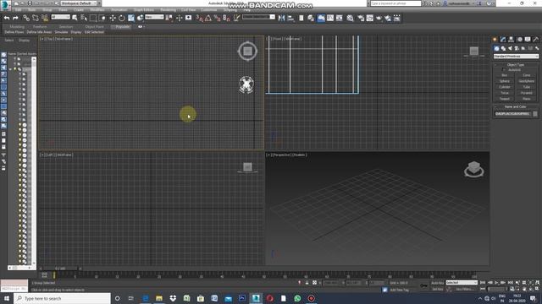Click the Plane primitive button

tap(527, 99)
